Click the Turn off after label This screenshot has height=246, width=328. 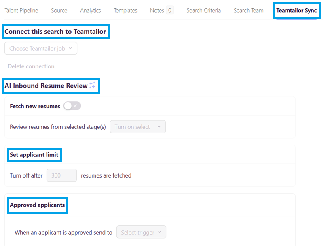26,175
